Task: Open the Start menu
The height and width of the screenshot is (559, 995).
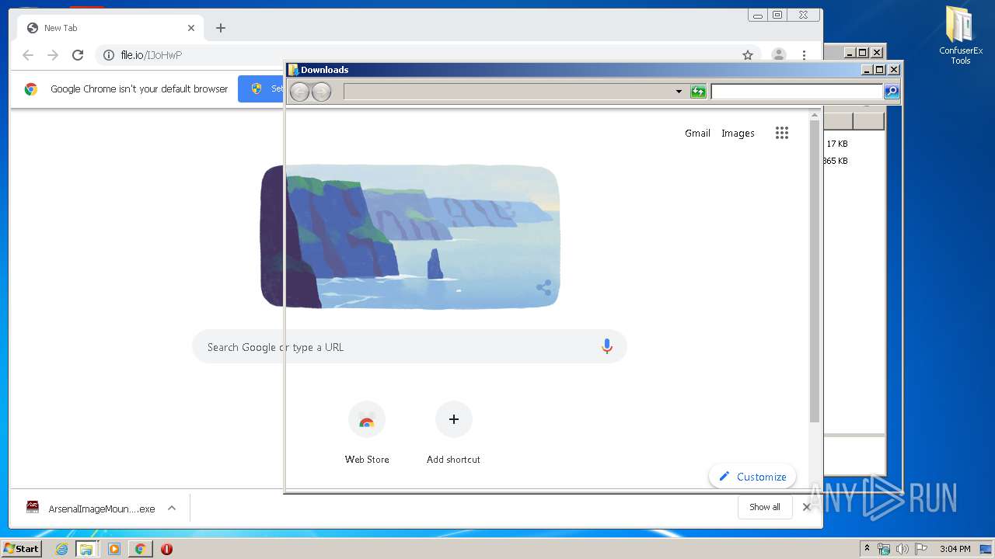Action: pos(21,549)
